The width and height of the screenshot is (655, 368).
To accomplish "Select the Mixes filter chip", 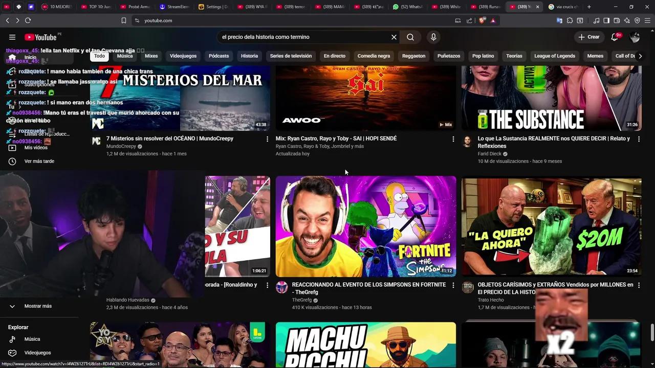I will 151,56.
